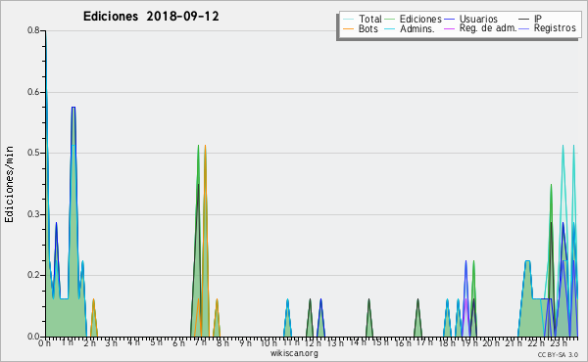Click the Total legend color line

point(348,20)
